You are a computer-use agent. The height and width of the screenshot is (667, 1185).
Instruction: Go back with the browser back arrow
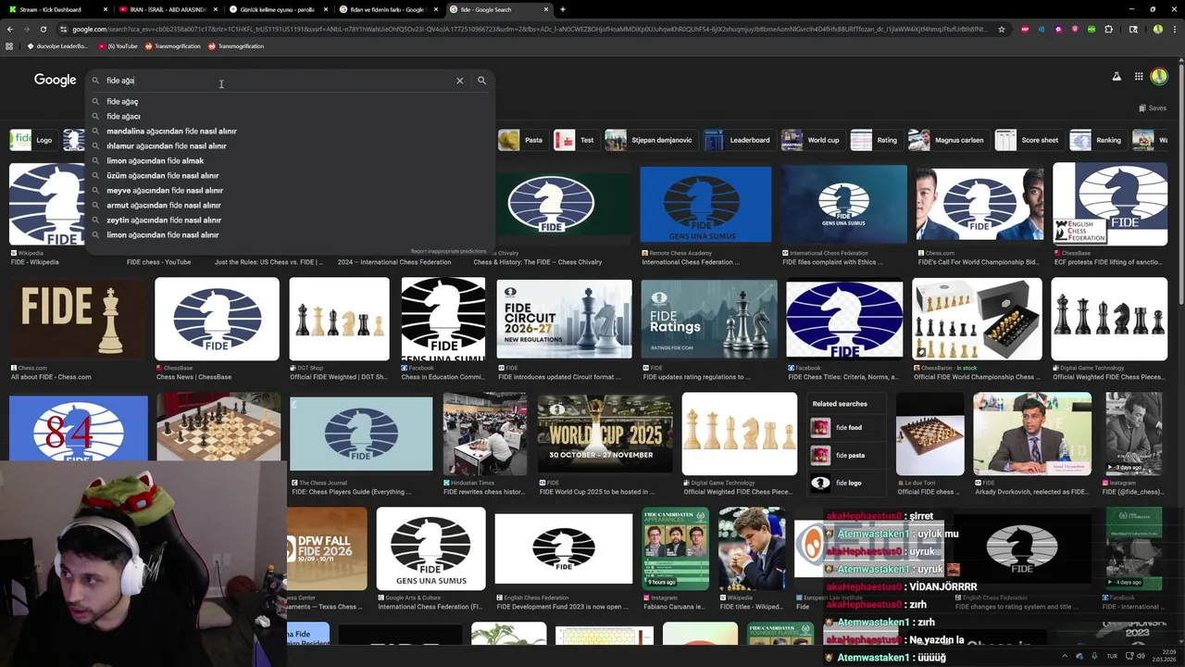pos(9,29)
